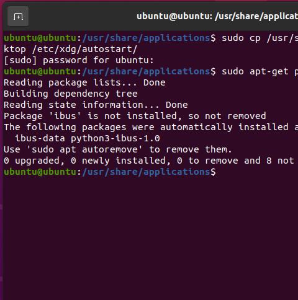The width and height of the screenshot is (298, 300).
Task: Click the green ubuntu@ubuntu before "sudo cp"
Action: (40, 38)
